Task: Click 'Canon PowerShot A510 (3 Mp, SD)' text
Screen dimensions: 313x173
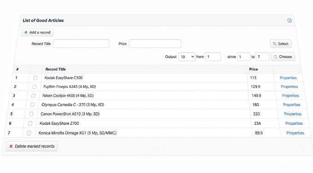Action: 70,114
